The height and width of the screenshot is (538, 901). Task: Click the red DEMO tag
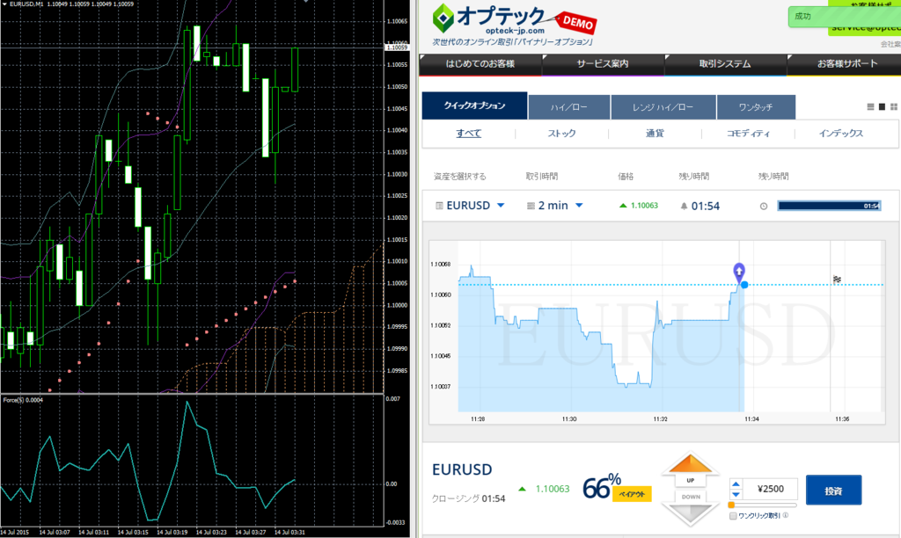pos(577,22)
